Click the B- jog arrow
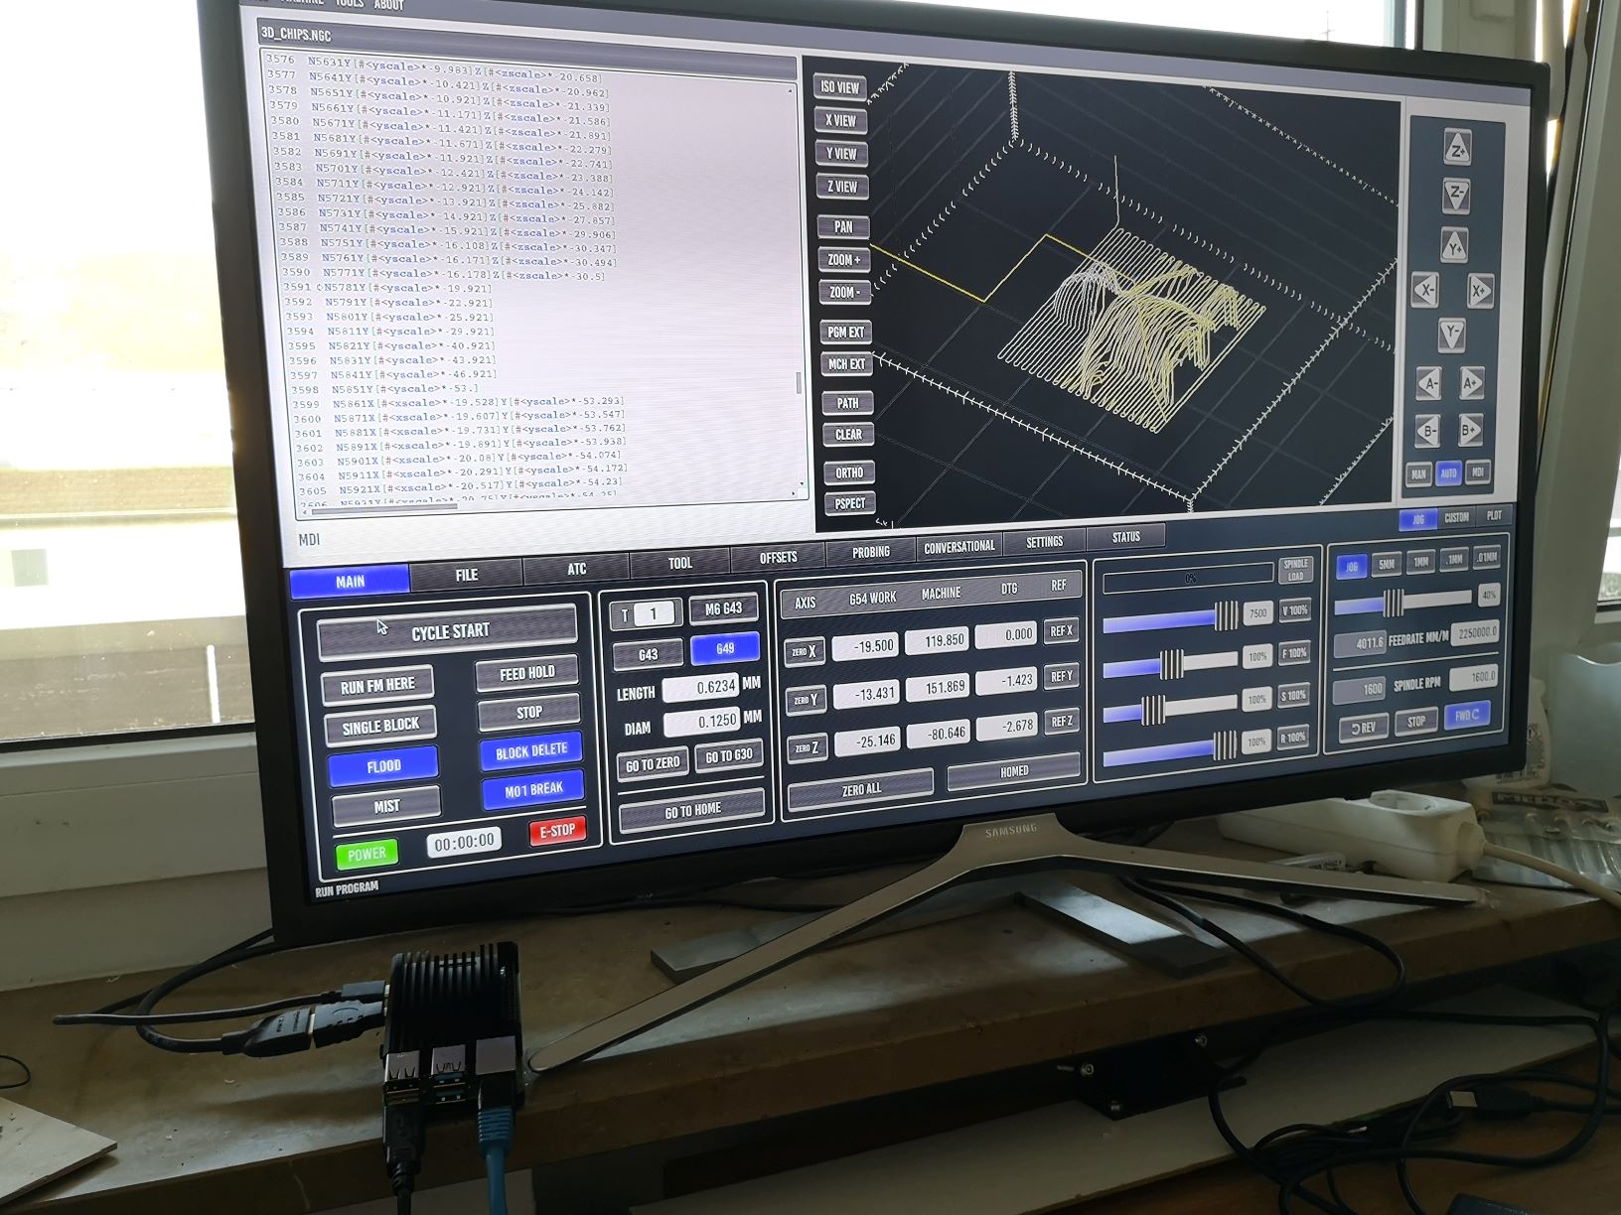Screen dimensions: 1621x1215 pos(1428,431)
